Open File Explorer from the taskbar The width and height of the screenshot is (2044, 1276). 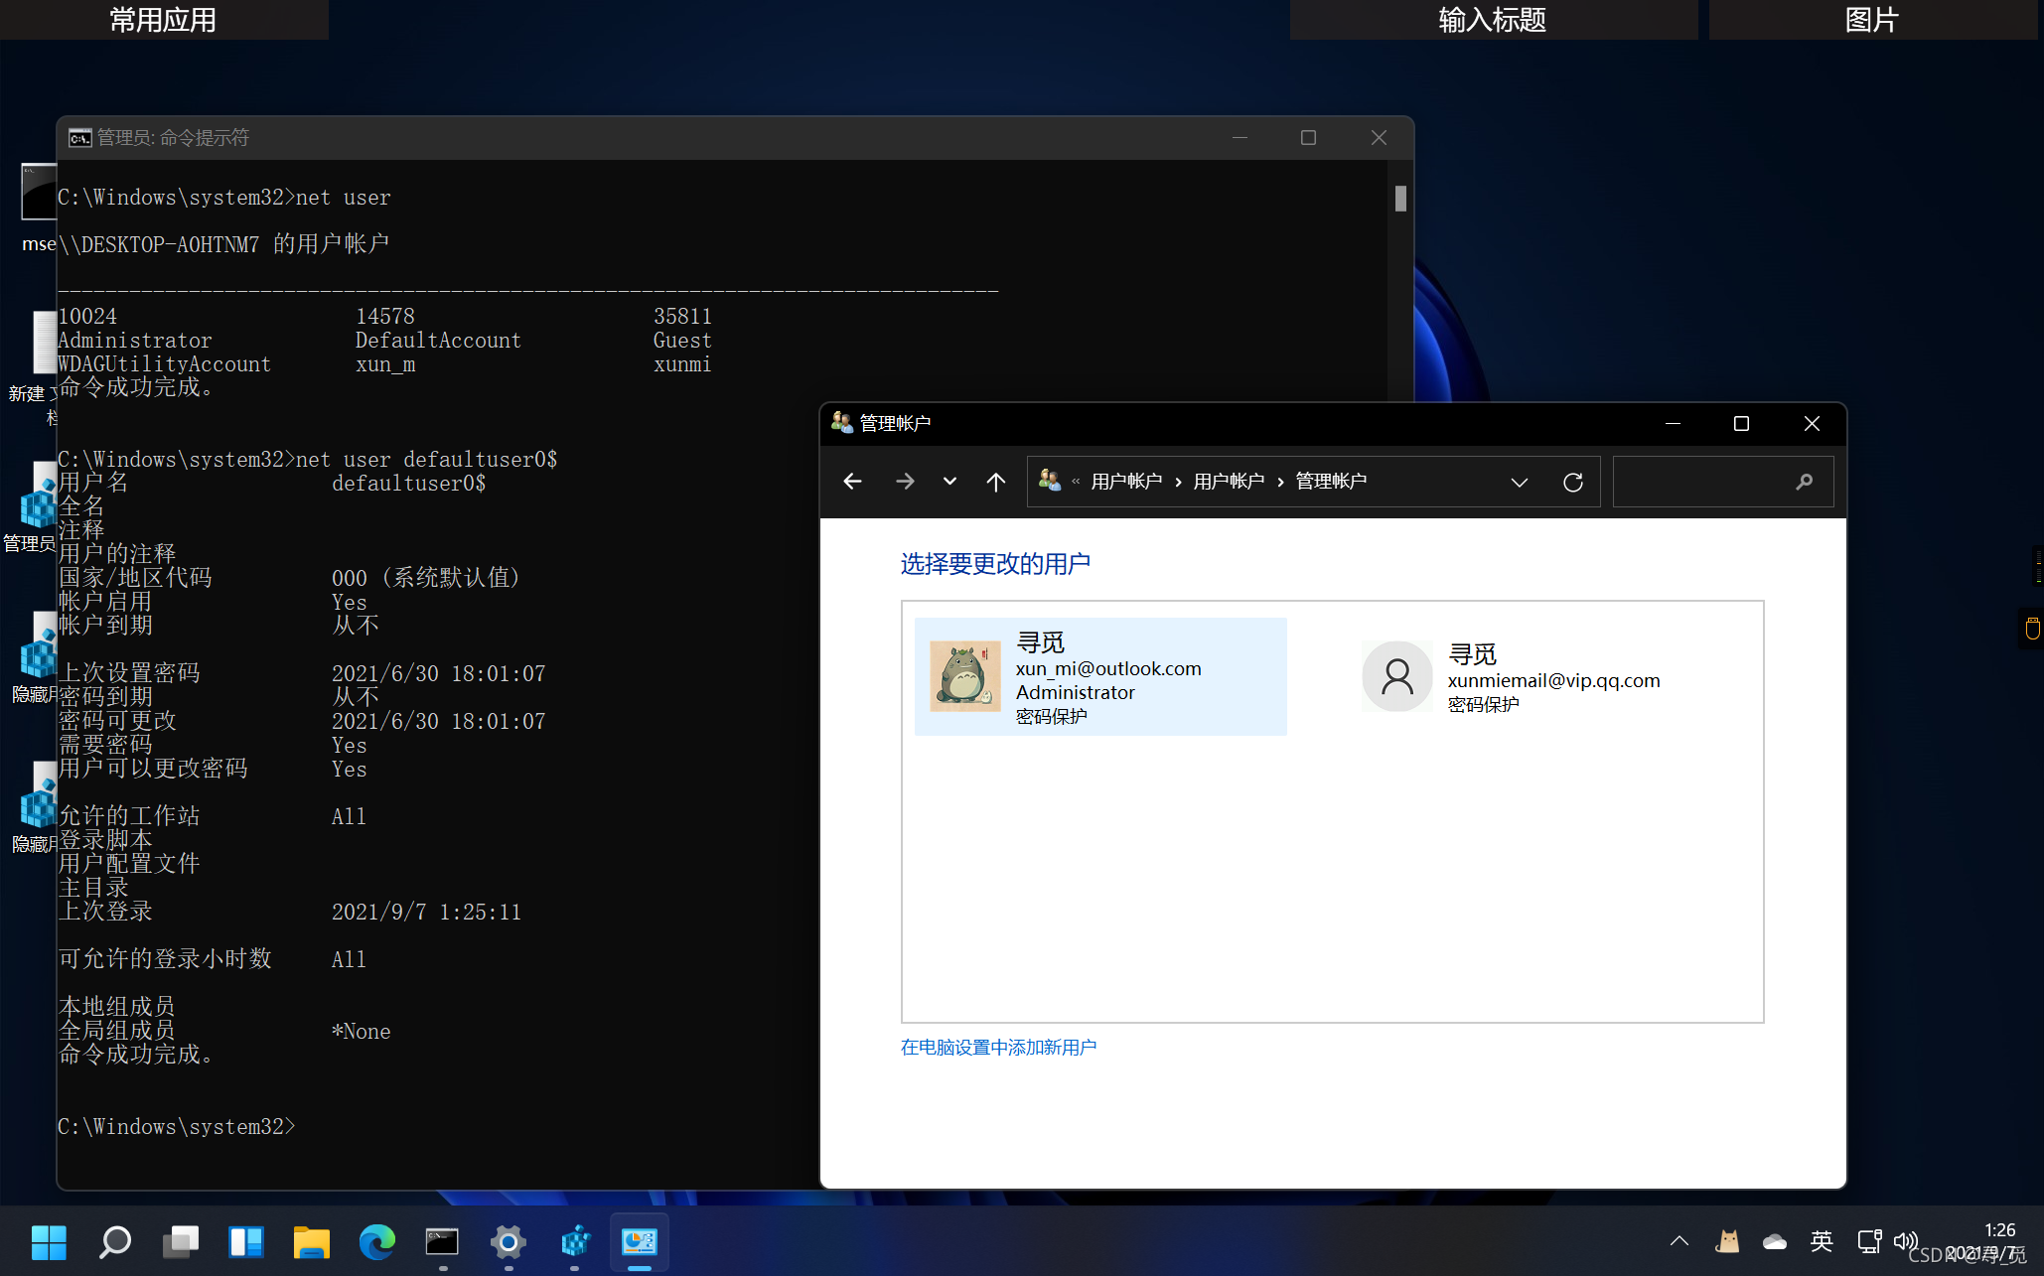point(311,1241)
